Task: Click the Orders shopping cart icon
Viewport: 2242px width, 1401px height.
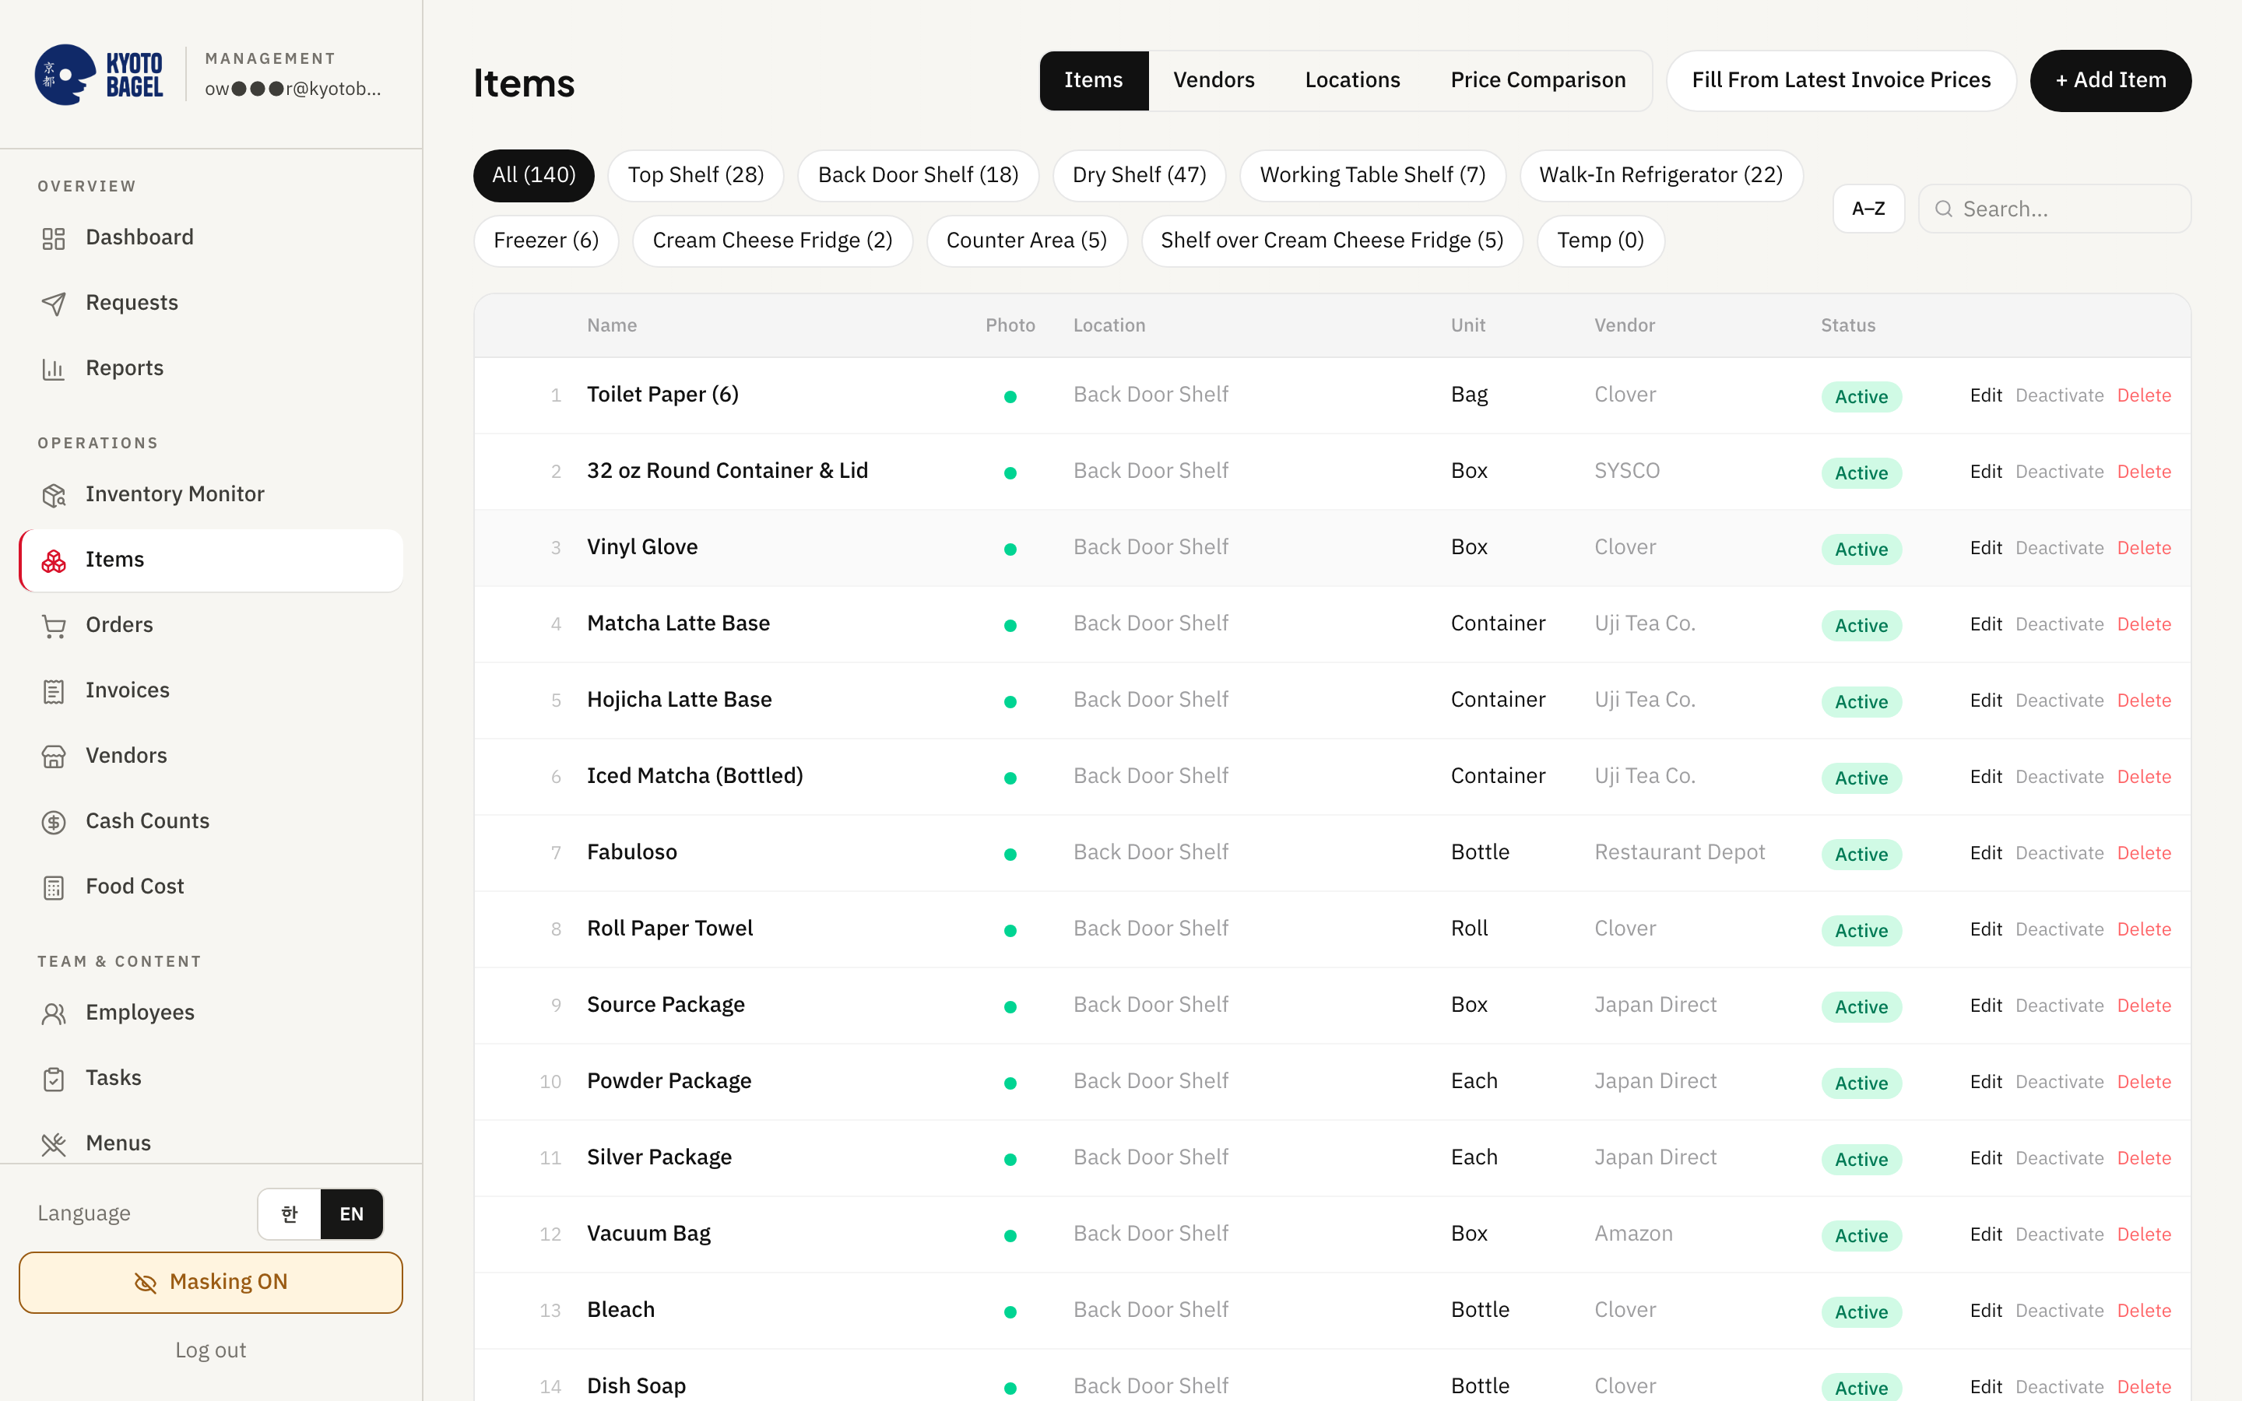Action: click(x=54, y=627)
